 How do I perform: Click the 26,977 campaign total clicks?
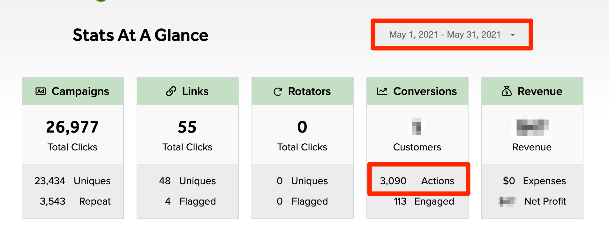pyautogui.click(x=72, y=127)
